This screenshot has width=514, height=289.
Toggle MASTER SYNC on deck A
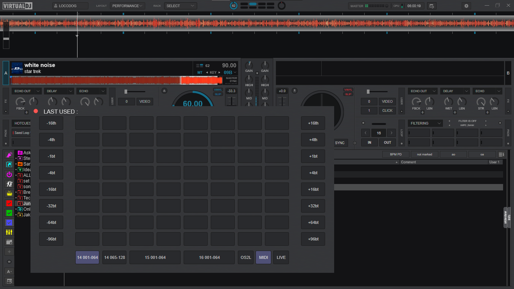(x=231, y=80)
